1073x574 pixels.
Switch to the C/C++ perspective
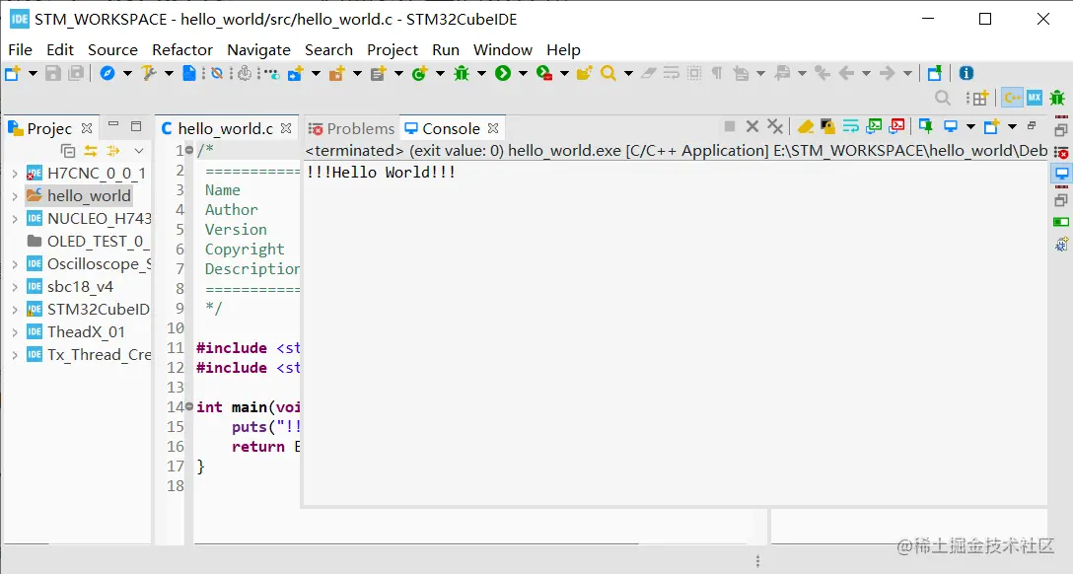tap(1012, 98)
